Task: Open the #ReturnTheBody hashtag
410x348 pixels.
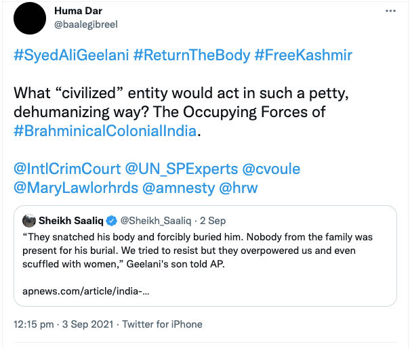Action: pos(193,56)
